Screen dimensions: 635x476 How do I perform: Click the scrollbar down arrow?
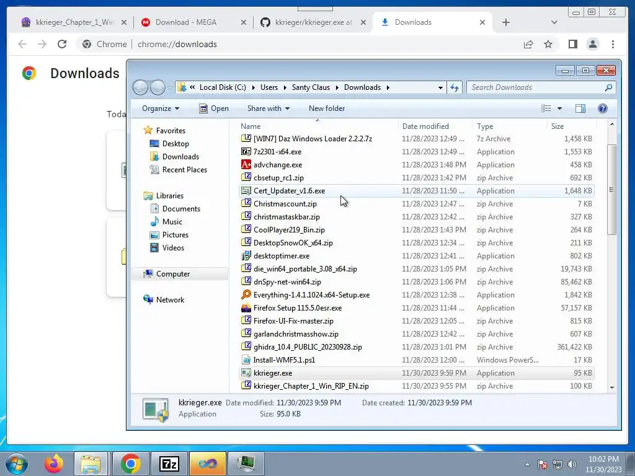(612, 387)
